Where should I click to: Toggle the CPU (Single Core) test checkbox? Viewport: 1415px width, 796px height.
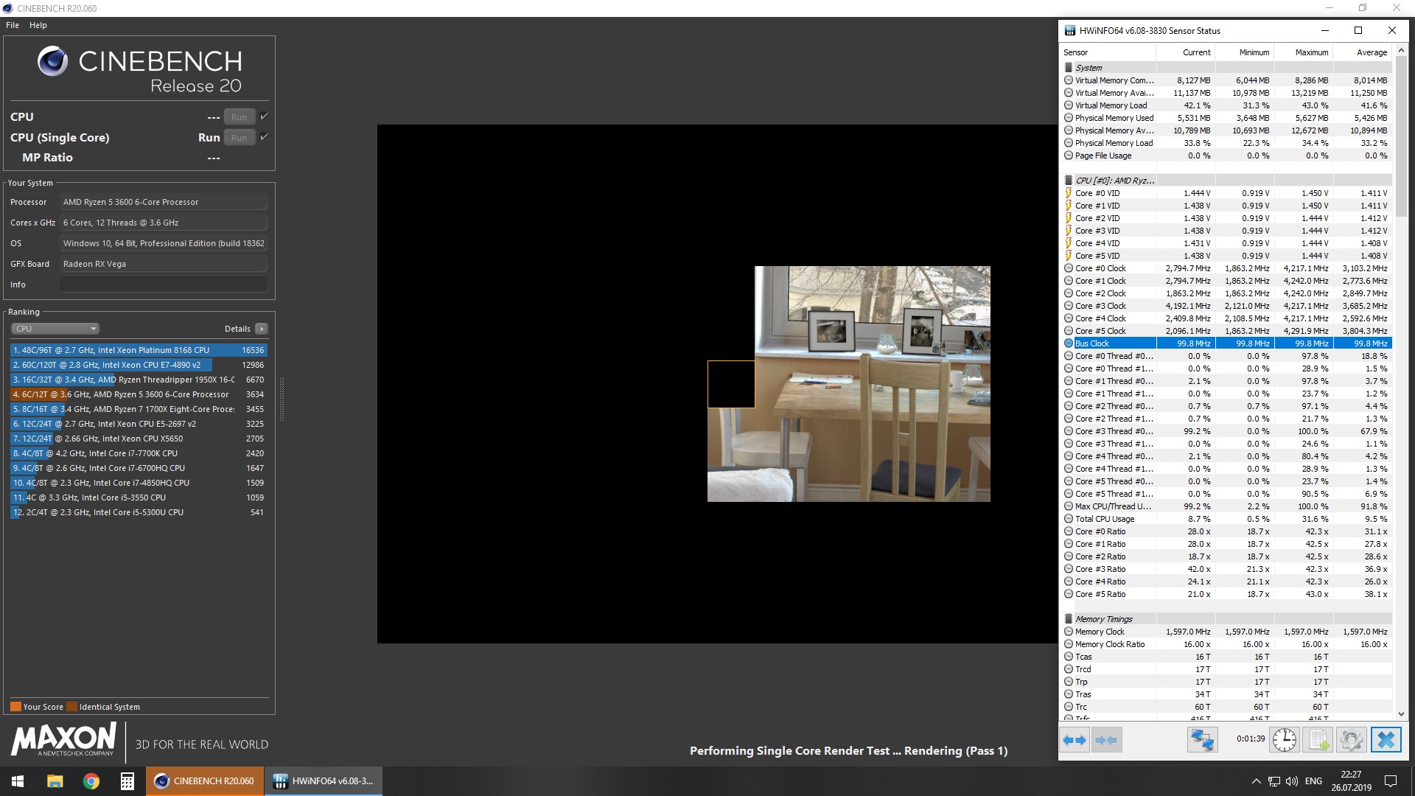click(264, 137)
